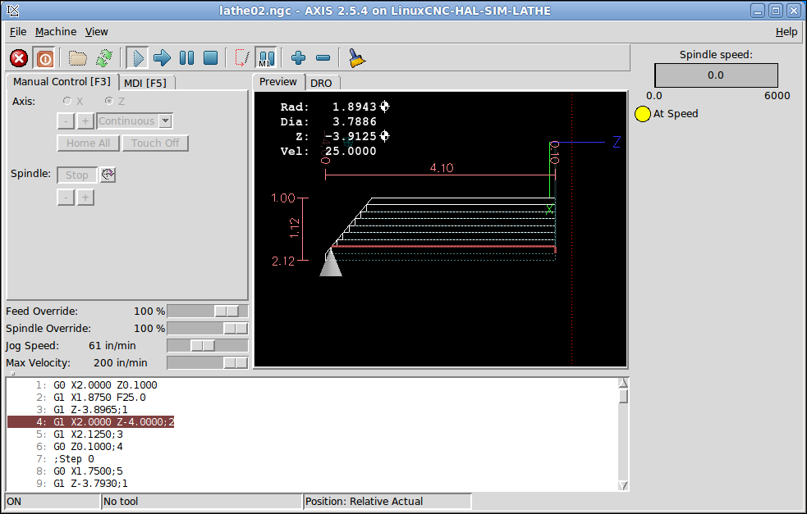Screen dimensions: 807x514
Task: Step to next line arrow icon
Action: pyautogui.click(x=162, y=58)
